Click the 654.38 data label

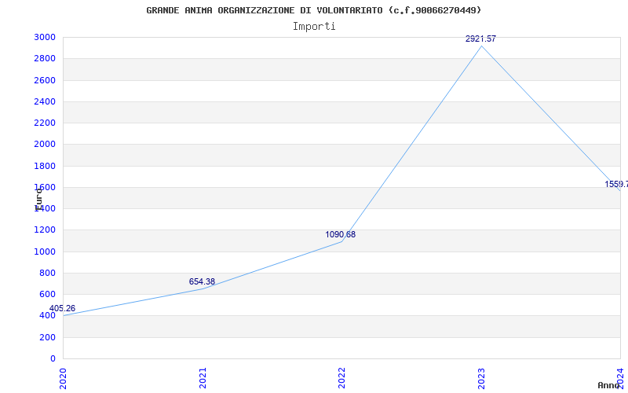click(202, 281)
